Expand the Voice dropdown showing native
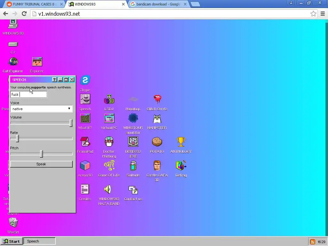The image size is (328, 246). point(41,109)
